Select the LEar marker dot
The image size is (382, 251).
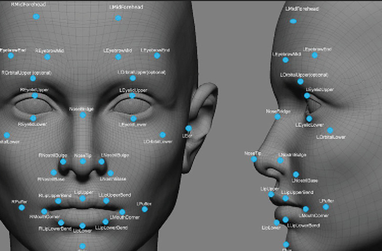[188, 129]
